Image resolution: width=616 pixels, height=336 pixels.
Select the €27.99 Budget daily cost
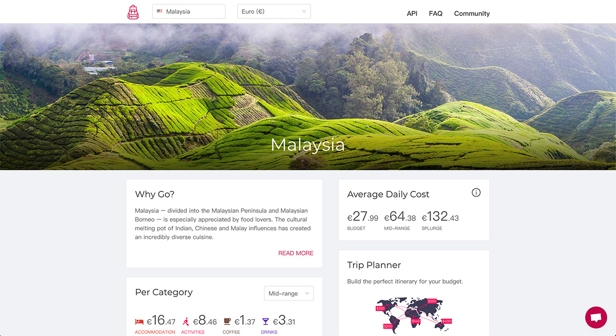(x=362, y=221)
